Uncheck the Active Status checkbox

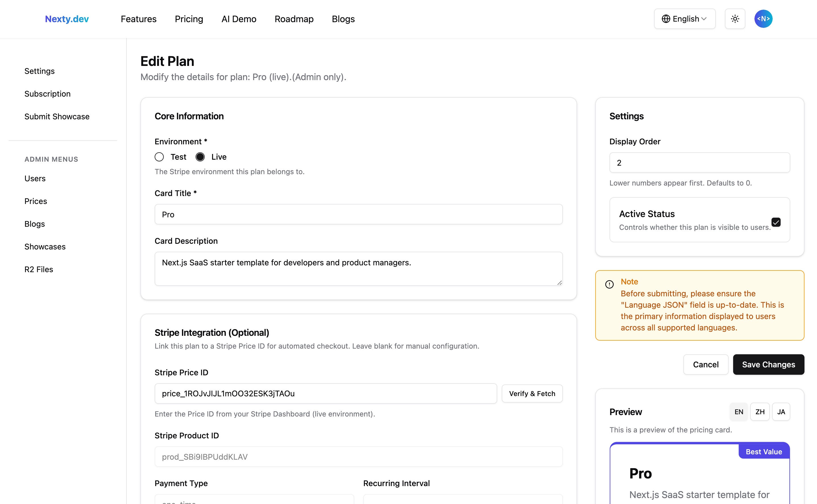click(776, 222)
